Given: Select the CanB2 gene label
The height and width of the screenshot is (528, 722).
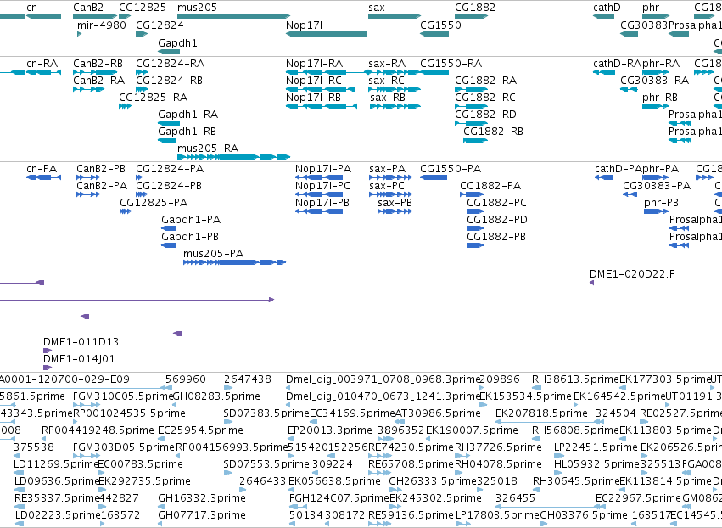Looking at the screenshot, I should pos(88,8).
